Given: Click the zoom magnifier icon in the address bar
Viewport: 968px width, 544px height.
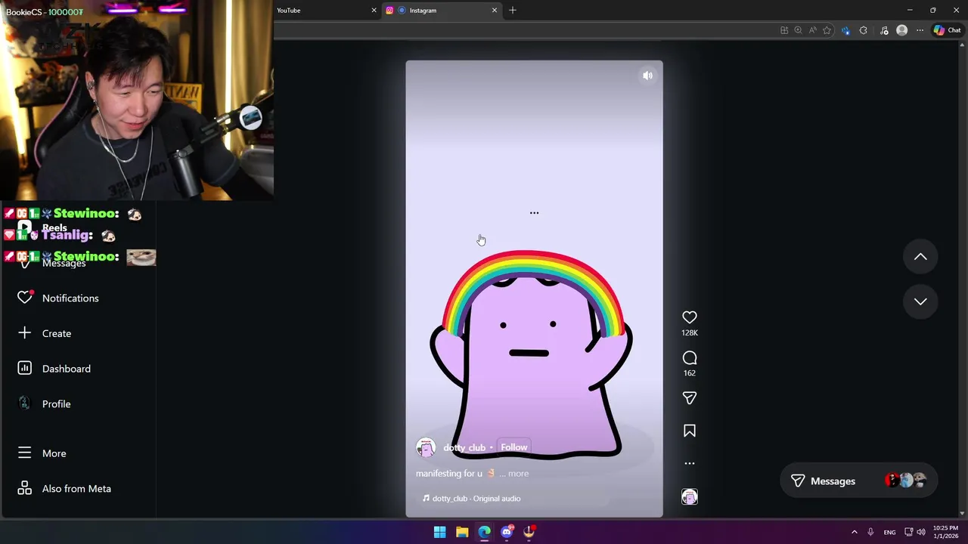Looking at the screenshot, I should click(x=798, y=30).
